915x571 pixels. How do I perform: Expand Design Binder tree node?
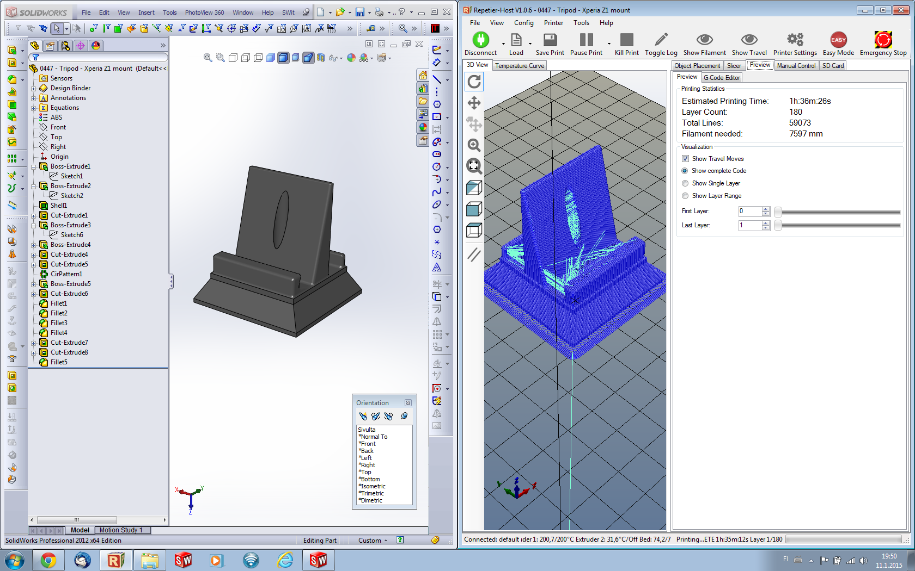coord(34,89)
